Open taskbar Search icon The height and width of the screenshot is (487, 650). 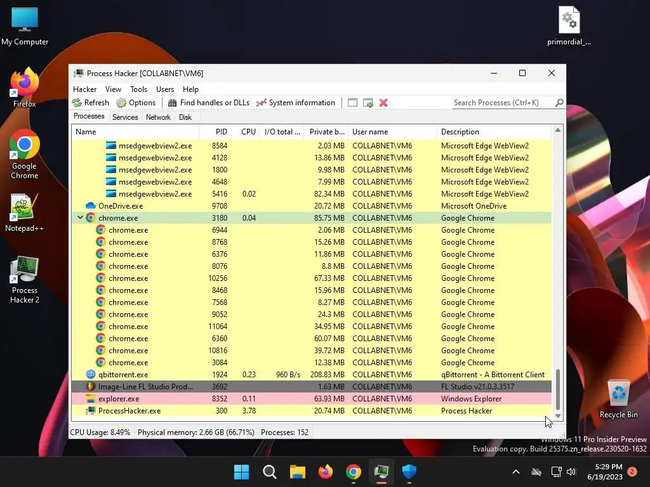coord(269,472)
